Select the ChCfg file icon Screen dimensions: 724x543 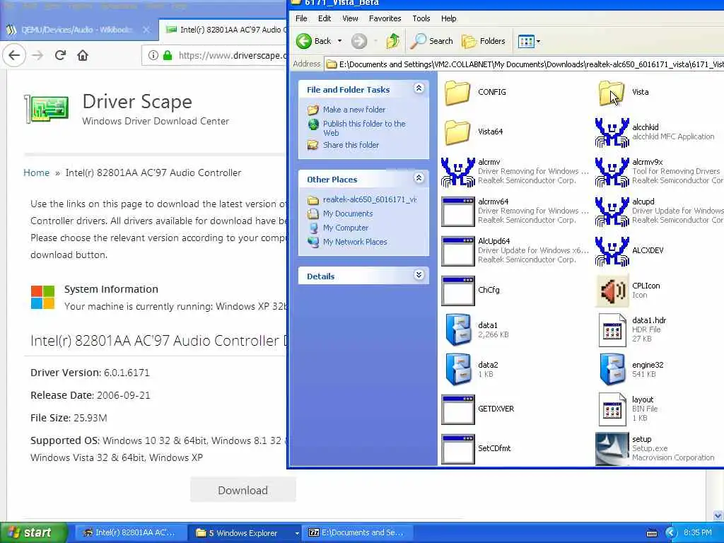point(457,291)
